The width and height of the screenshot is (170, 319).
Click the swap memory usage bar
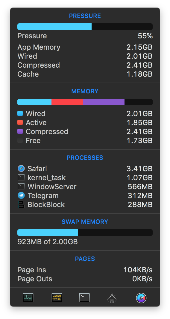(85, 233)
